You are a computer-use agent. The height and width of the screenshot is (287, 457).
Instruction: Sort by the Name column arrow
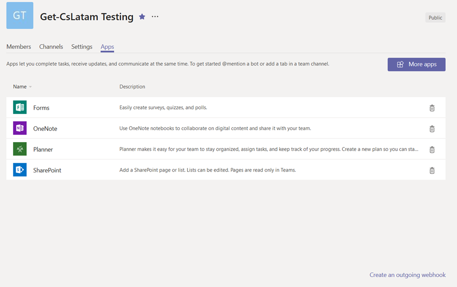30,87
